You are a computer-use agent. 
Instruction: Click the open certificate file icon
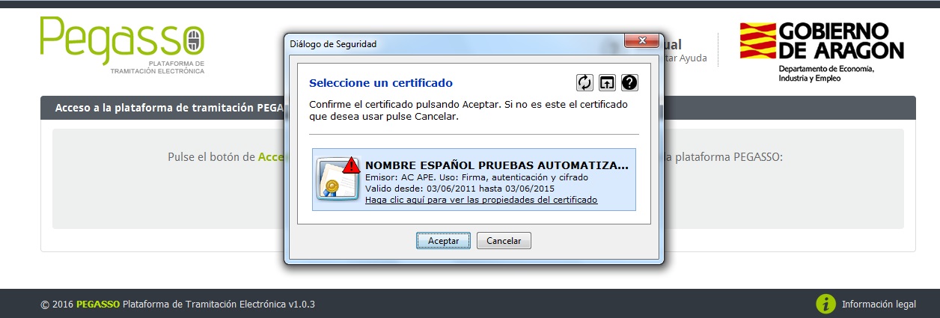(x=607, y=82)
